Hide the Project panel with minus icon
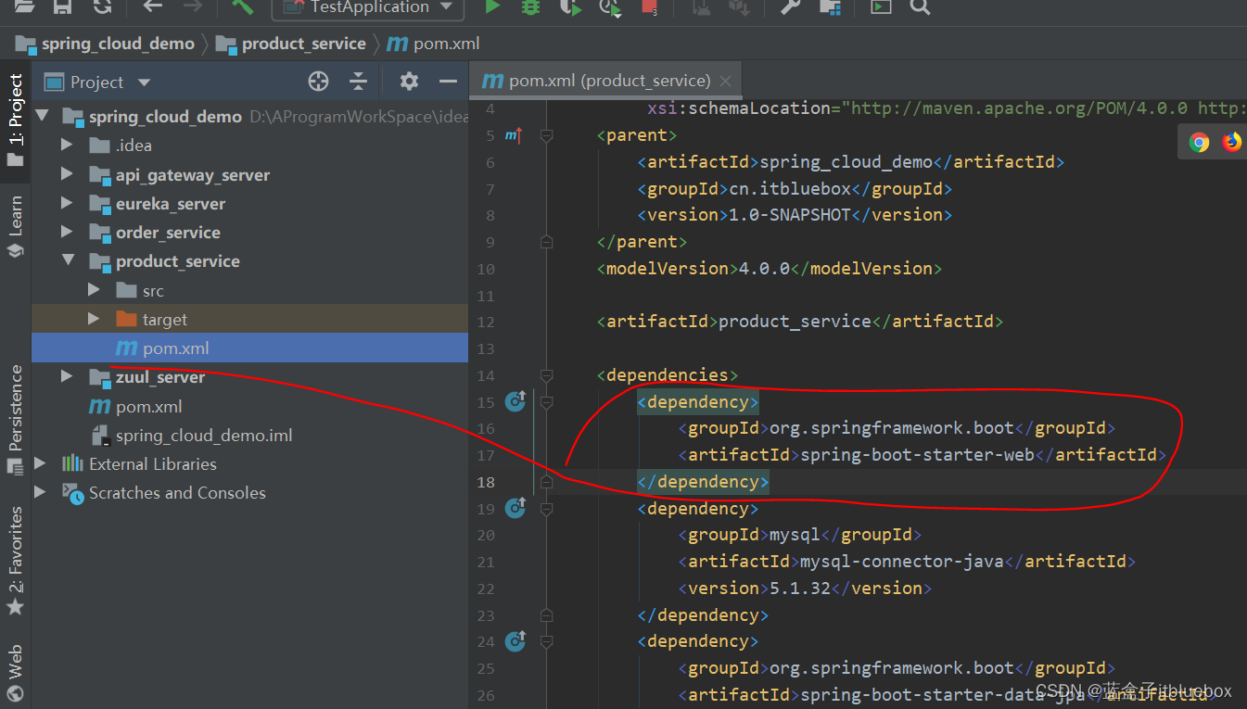 (448, 82)
